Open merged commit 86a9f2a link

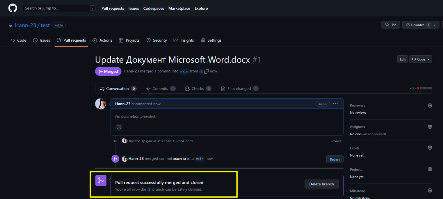point(180,159)
